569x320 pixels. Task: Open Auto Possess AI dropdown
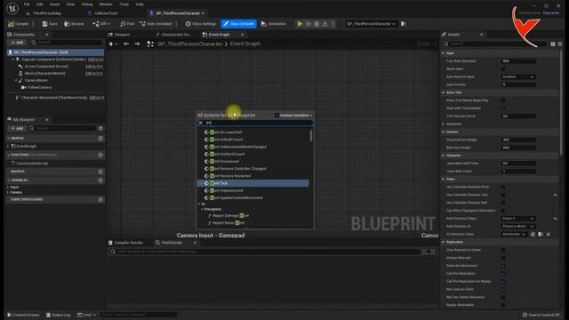coord(518,227)
